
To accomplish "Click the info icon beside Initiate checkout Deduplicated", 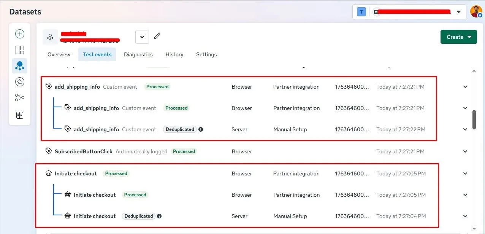I will pos(159,216).
